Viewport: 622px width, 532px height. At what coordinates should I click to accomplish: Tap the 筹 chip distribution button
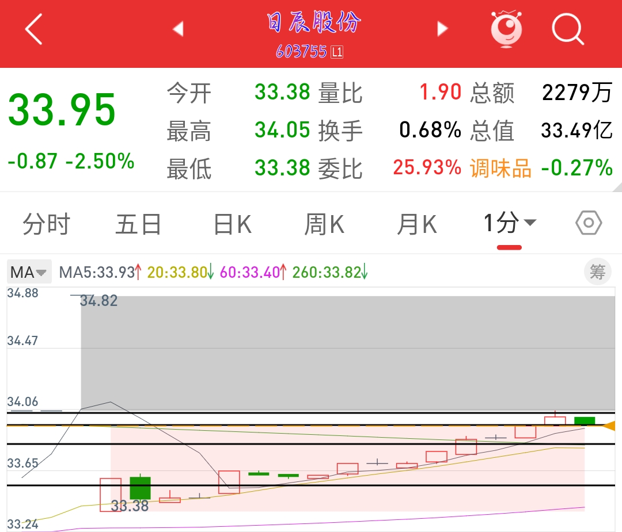[597, 272]
